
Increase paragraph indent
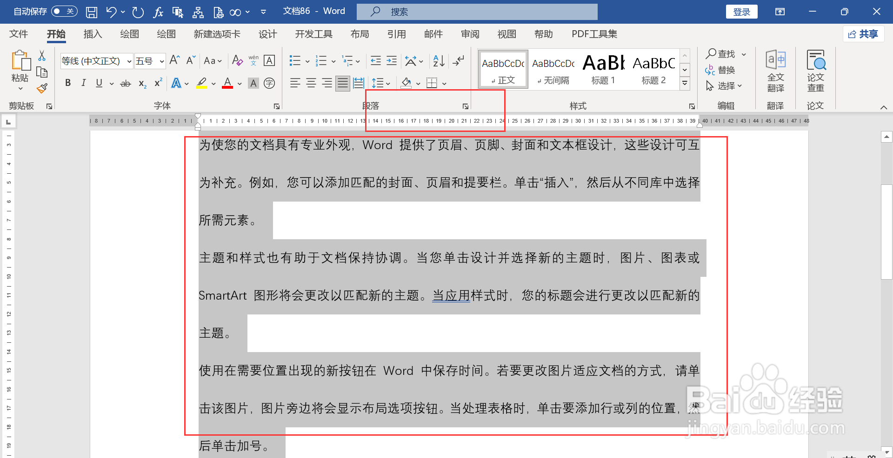tap(392, 60)
